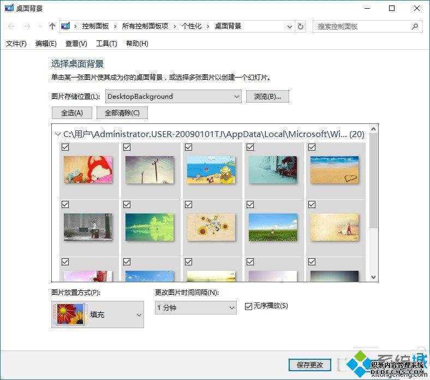Image resolution: width=430 pixels, height=380 pixels.
Task: Click 个性化 breadcrumb
Action: (x=192, y=26)
